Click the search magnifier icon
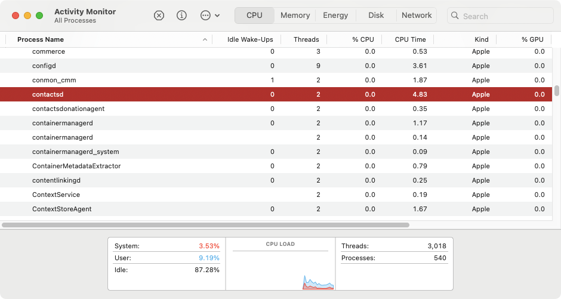The height and width of the screenshot is (299, 561). pos(455,16)
